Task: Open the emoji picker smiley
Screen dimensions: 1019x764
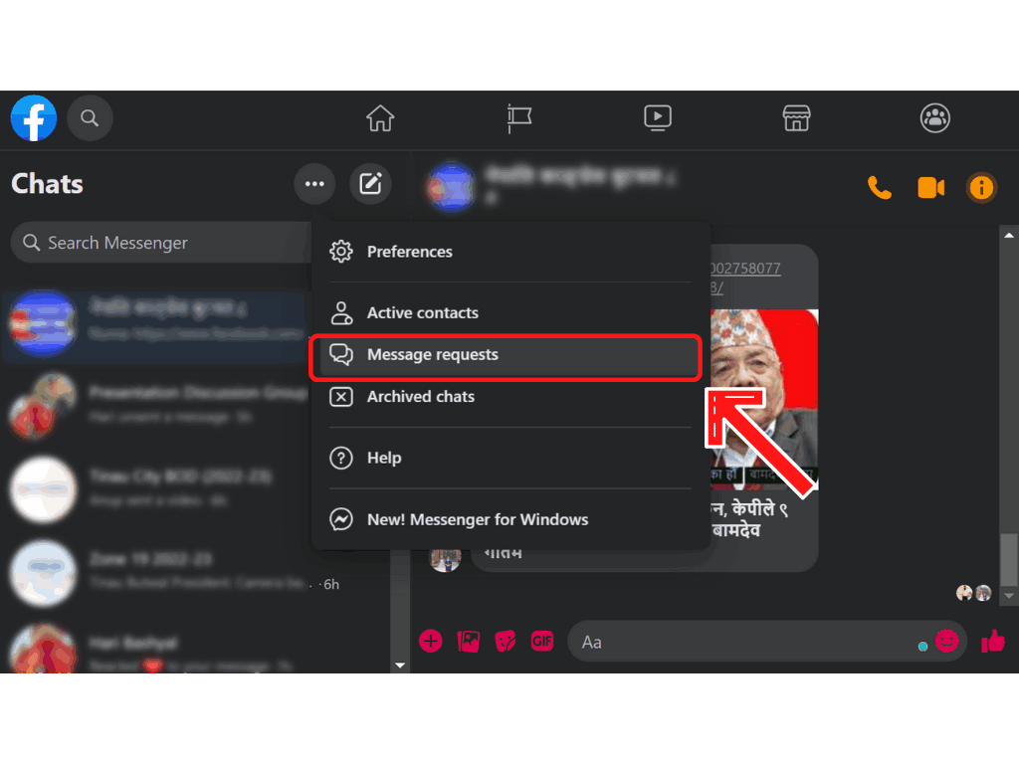Action: (946, 642)
